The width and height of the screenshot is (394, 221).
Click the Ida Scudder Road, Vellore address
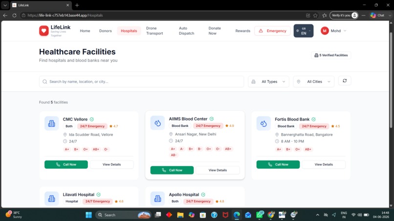(91, 135)
